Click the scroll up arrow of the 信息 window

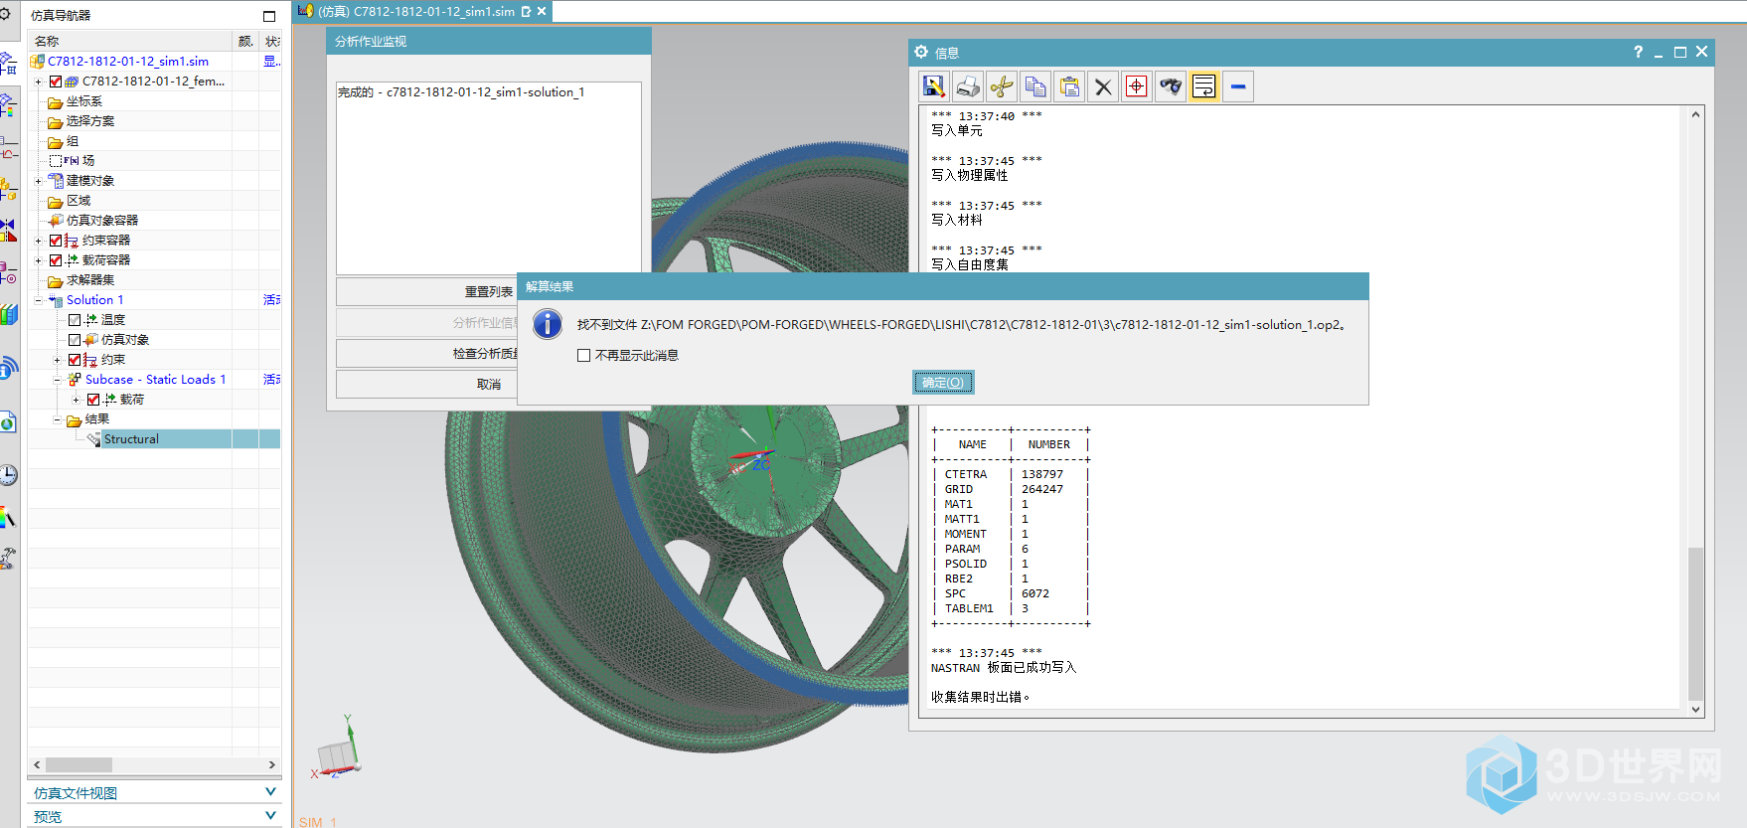point(1695,114)
